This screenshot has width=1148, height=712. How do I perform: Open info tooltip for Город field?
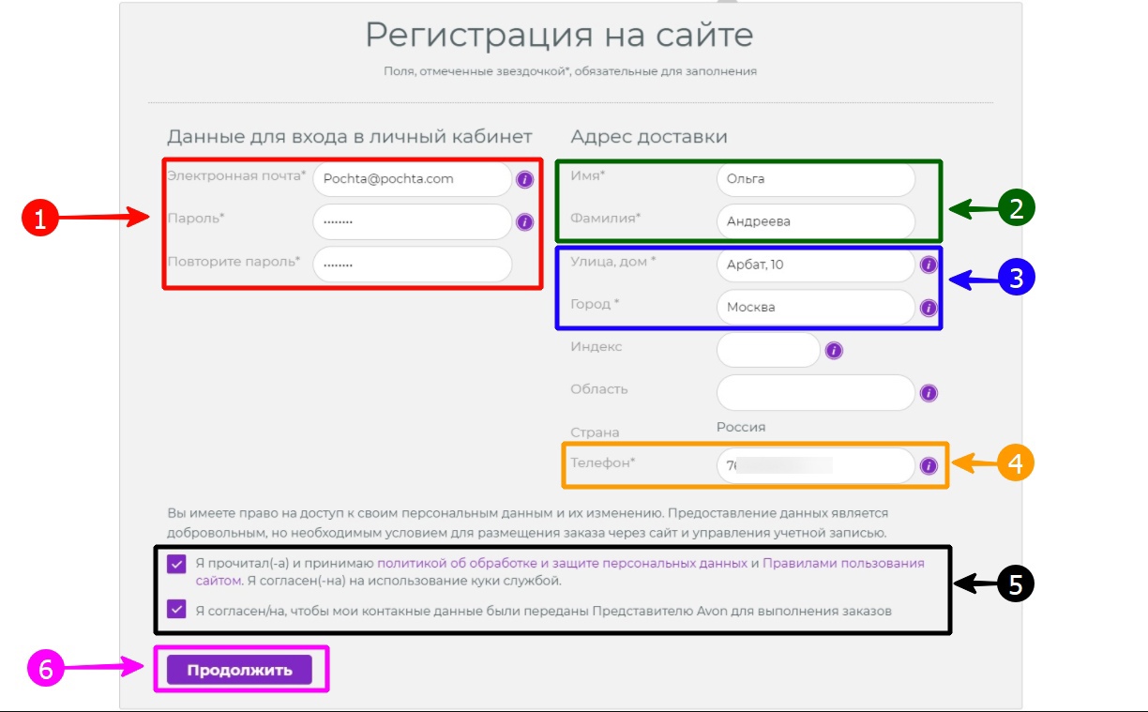[929, 308]
